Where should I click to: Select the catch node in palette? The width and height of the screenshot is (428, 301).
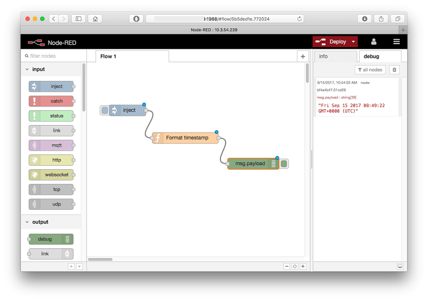(x=51, y=101)
